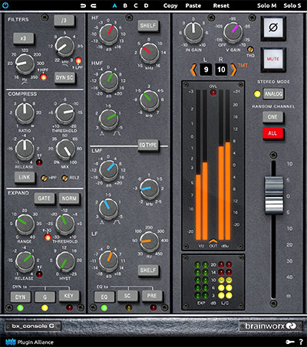
Task: Click the HMF Q bandwidth knob
Action: pyautogui.click(x=109, y=119)
